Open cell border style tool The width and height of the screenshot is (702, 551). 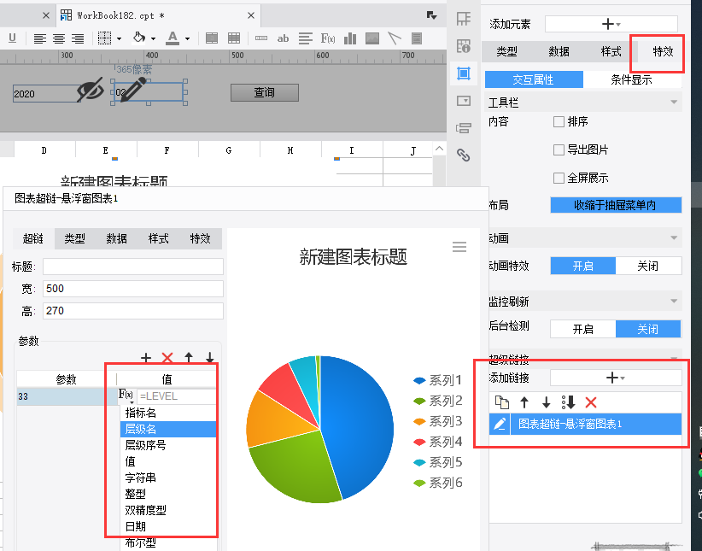104,38
